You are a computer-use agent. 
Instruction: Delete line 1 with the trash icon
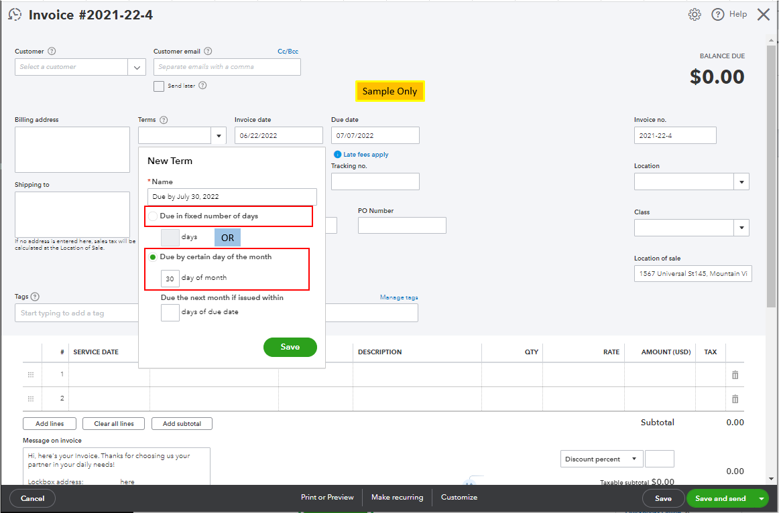tap(735, 374)
